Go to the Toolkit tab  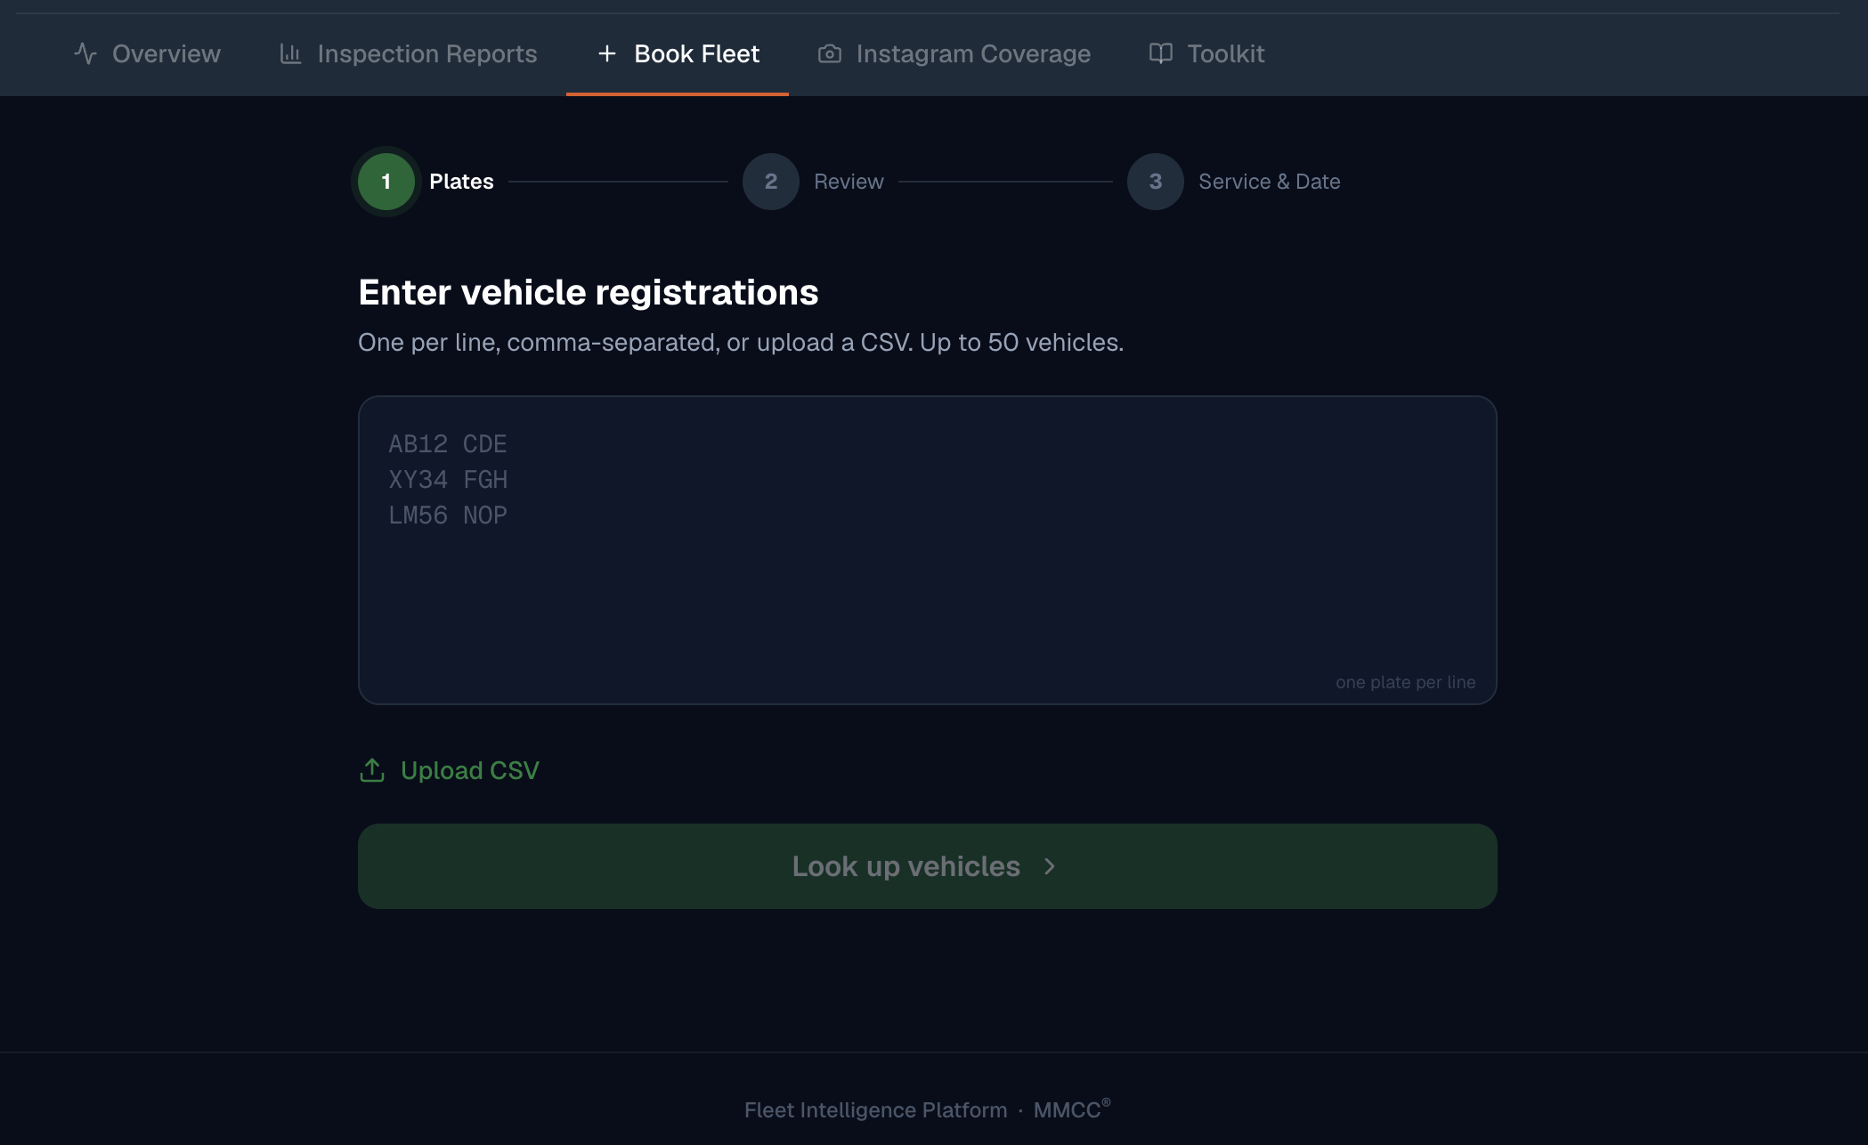click(x=1206, y=53)
